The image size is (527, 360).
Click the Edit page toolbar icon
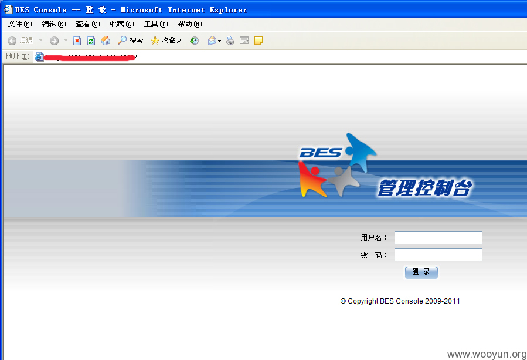[244, 41]
